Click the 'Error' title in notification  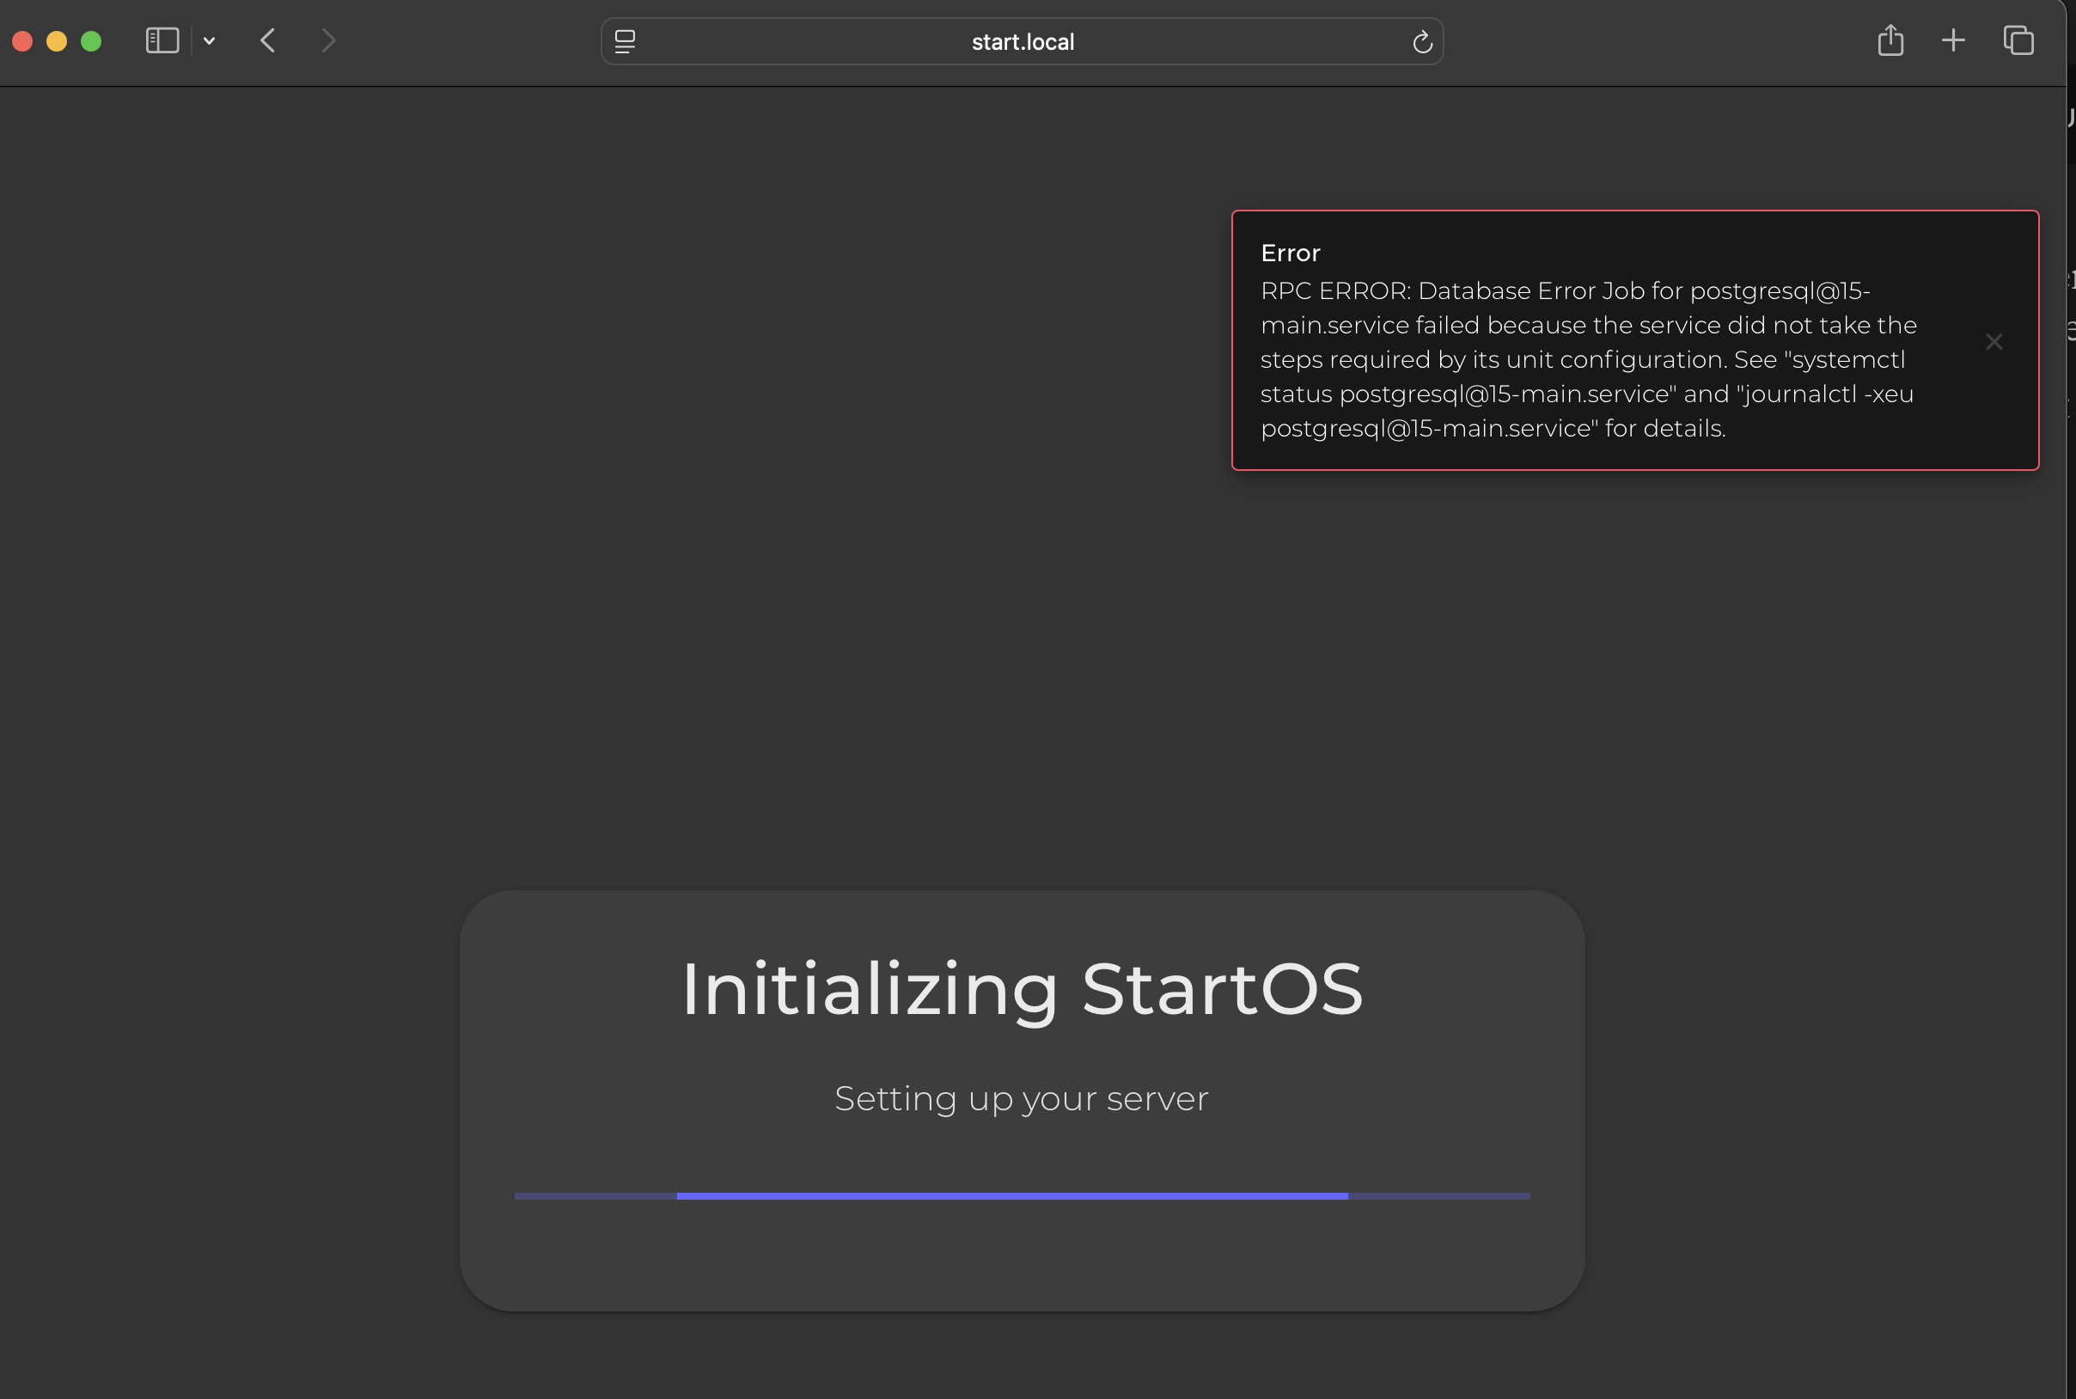(x=1290, y=254)
